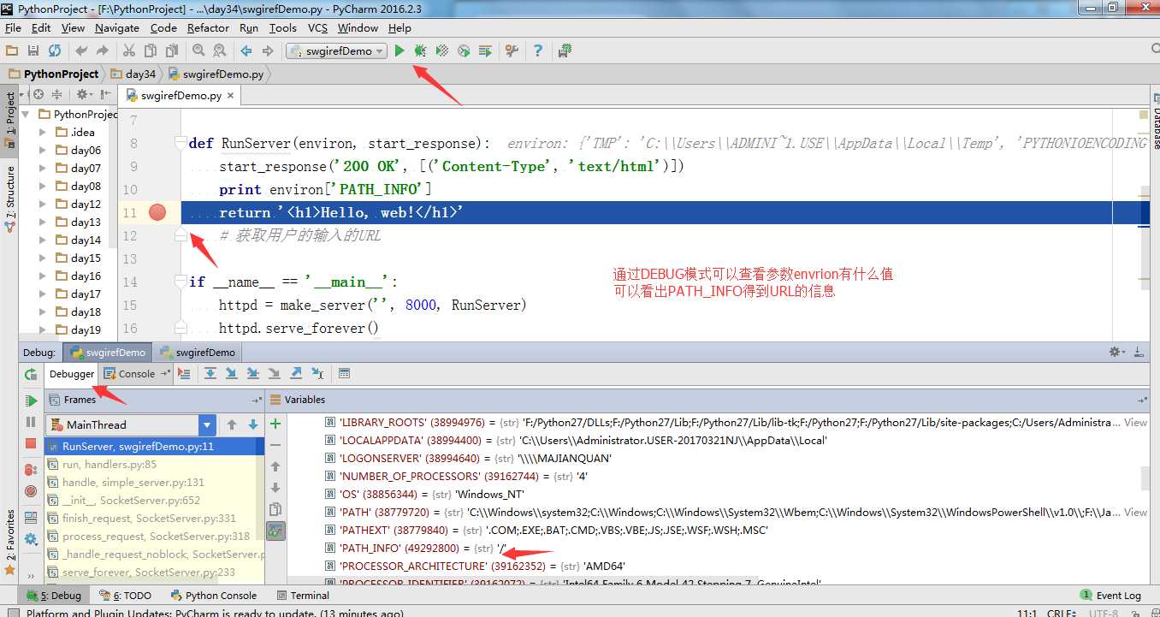Collapse the PythonProject root node
The width and height of the screenshot is (1160, 617).
click(x=26, y=114)
